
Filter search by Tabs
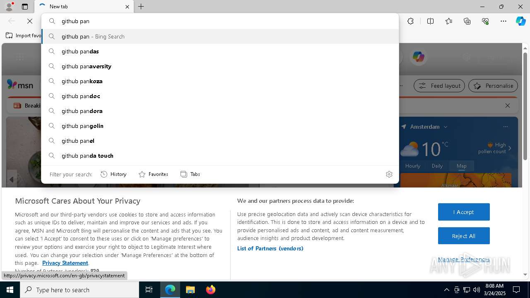(190, 174)
